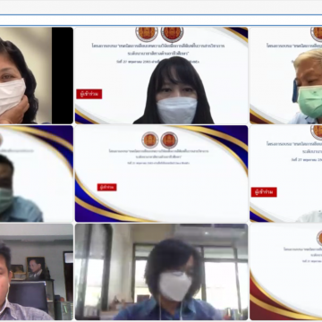Image resolution: width=322 pixels, height=322 pixels.
Task: Select video of man in office with portrait
Action: (x=37, y=272)
